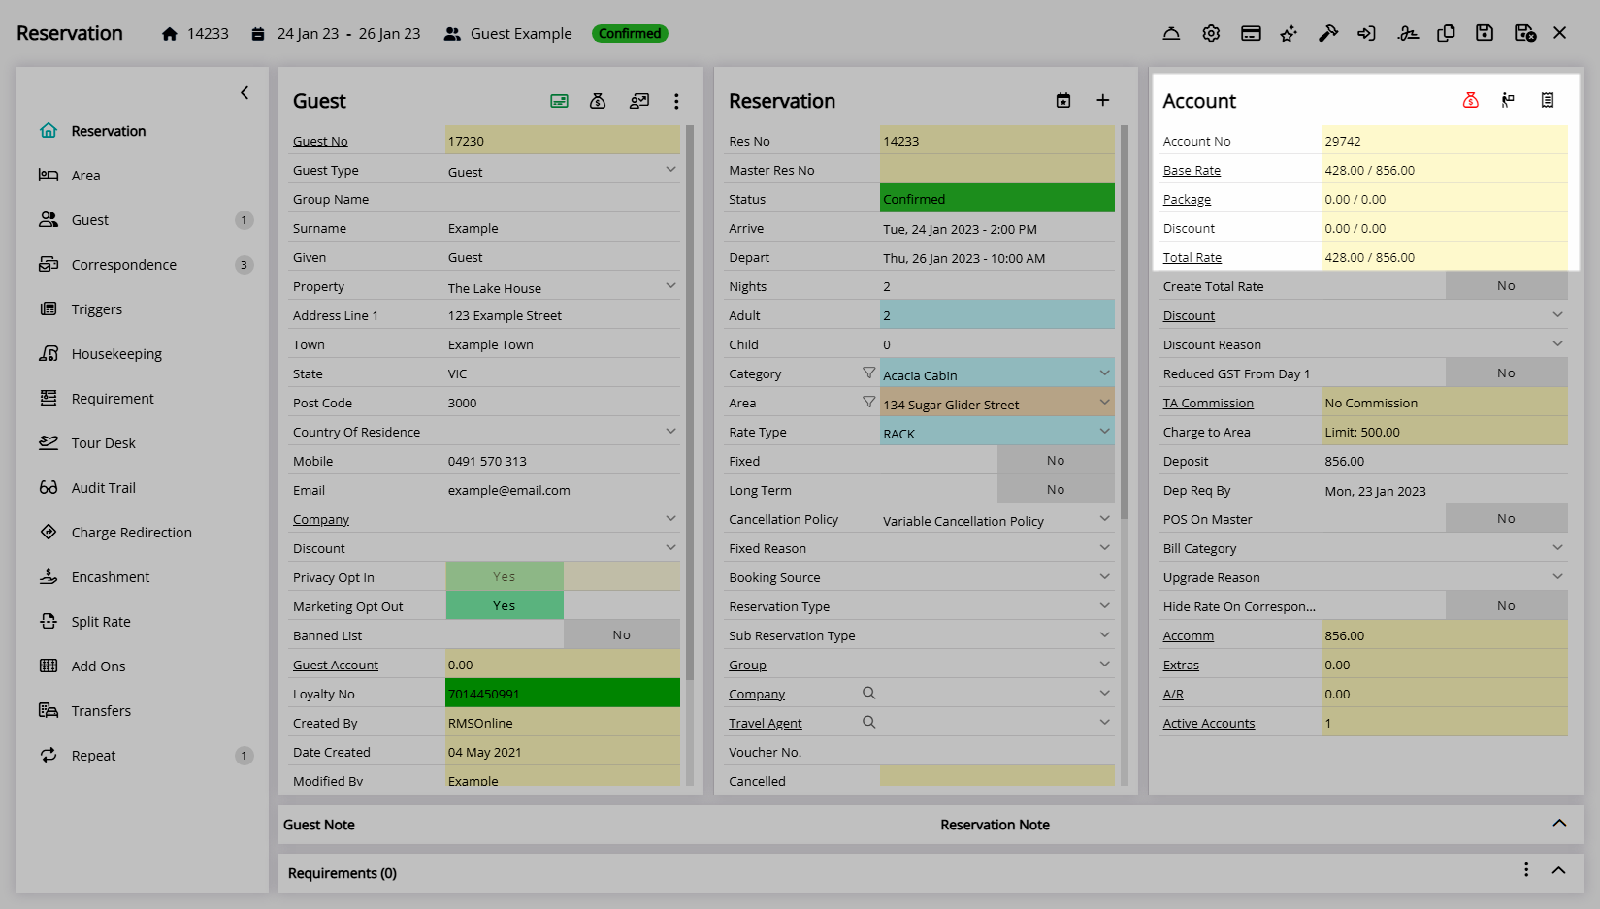
Task: Click the Guest No link
Action: click(x=320, y=141)
